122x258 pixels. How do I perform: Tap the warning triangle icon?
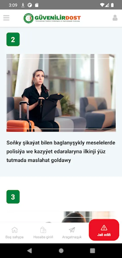coord(104,228)
